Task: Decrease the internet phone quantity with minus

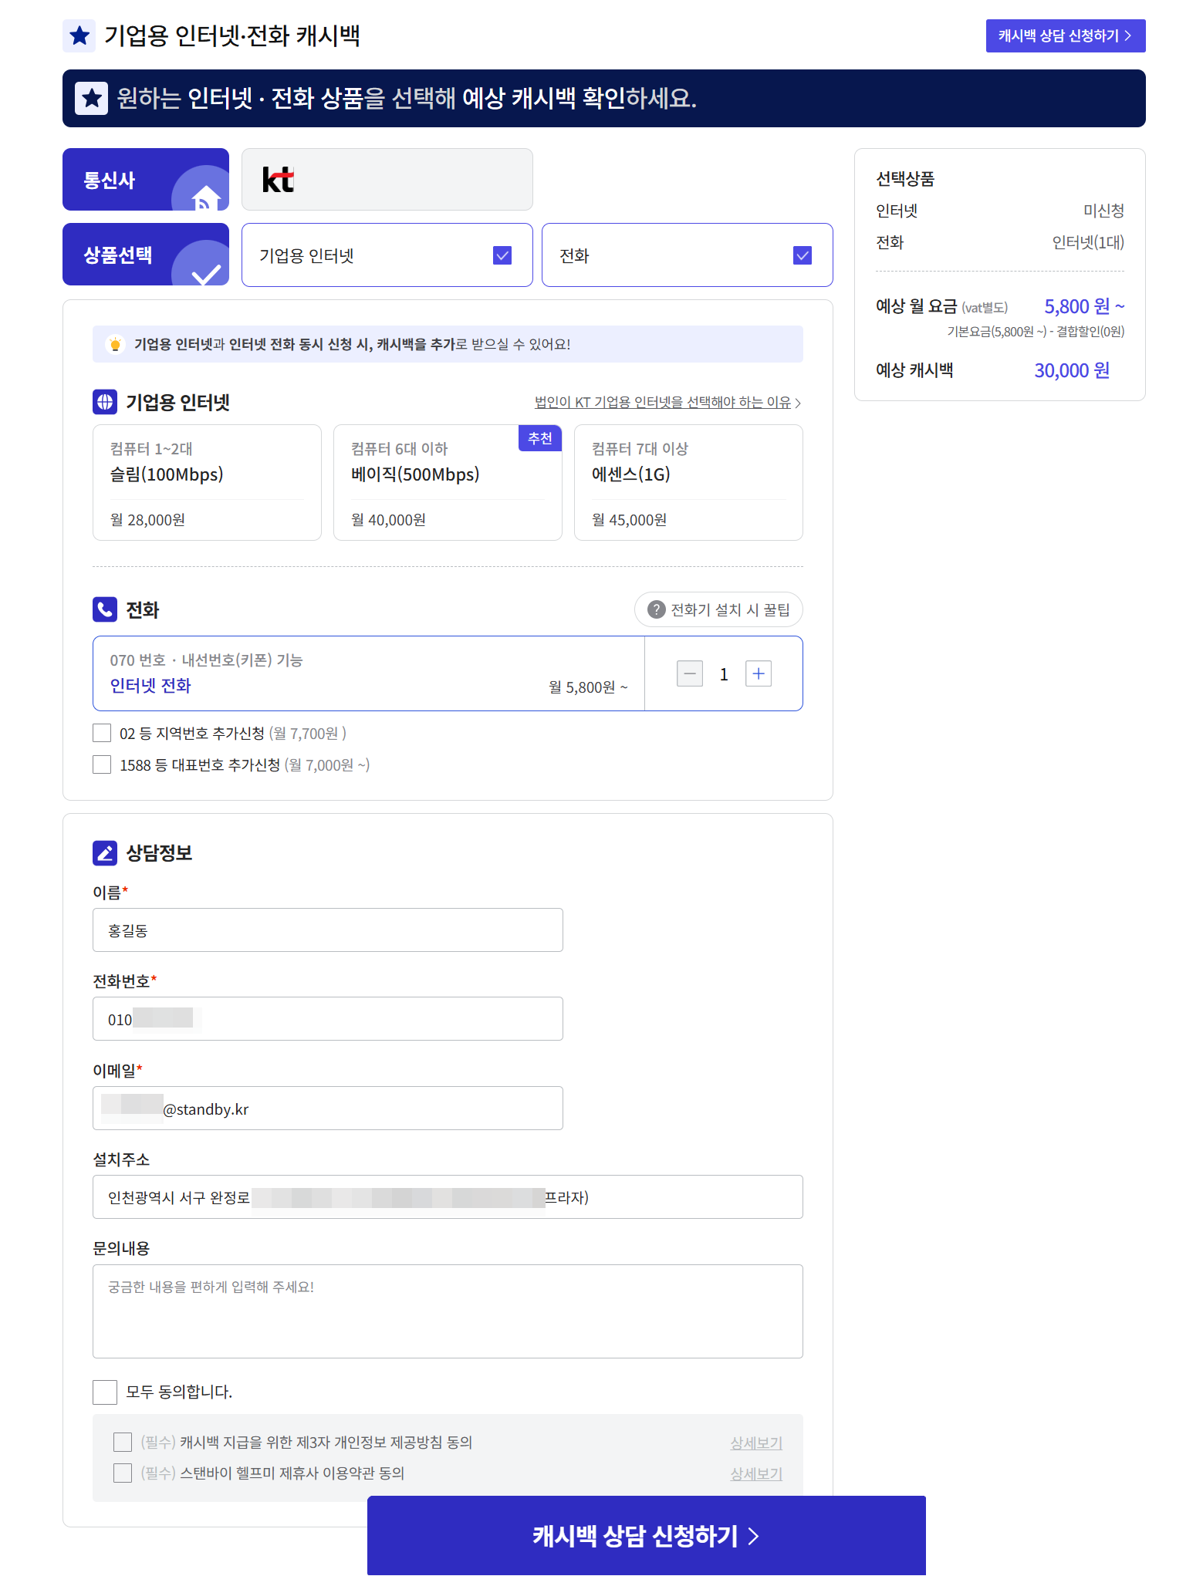Action: coord(690,673)
